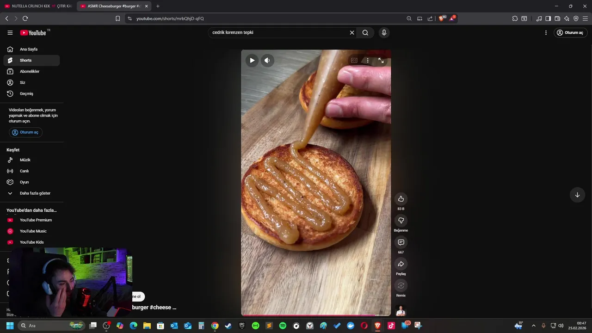Expand the Short to fullscreen
592x333 pixels.
(381, 61)
